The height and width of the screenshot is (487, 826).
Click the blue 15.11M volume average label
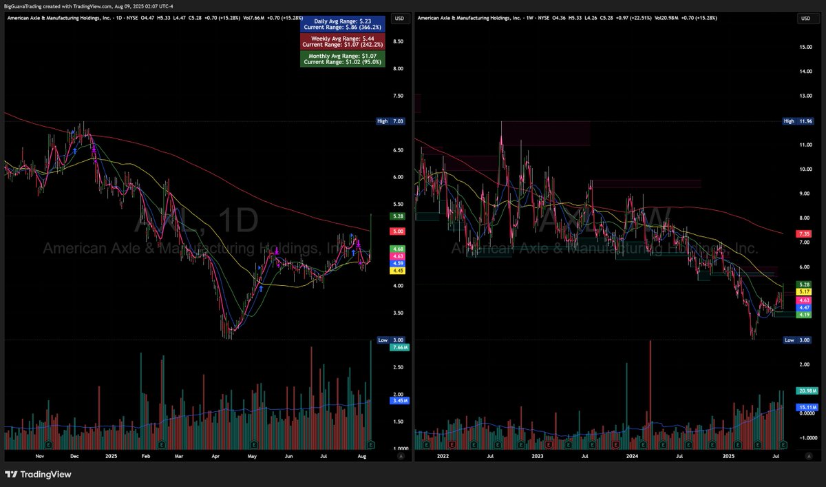click(807, 408)
